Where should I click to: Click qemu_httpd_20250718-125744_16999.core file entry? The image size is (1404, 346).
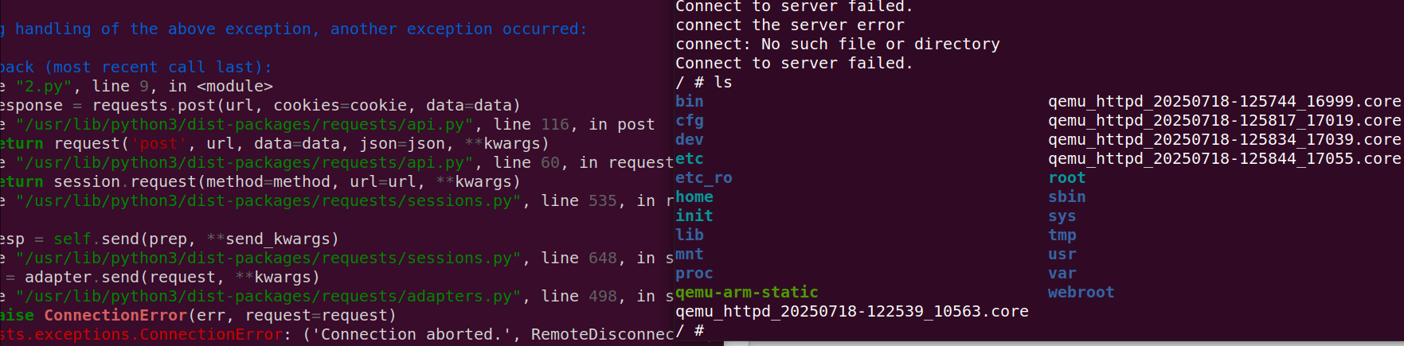(1224, 102)
